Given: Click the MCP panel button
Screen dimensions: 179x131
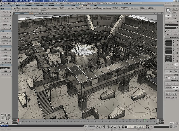Looking at the screenshot, I should coord(171,123).
